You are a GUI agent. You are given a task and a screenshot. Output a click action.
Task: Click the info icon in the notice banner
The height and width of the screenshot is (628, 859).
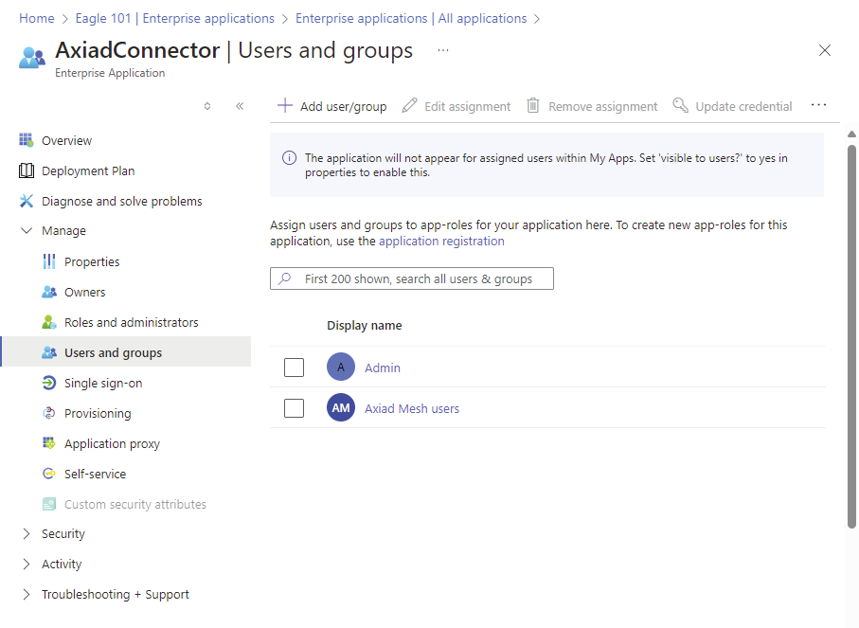(x=289, y=158)
